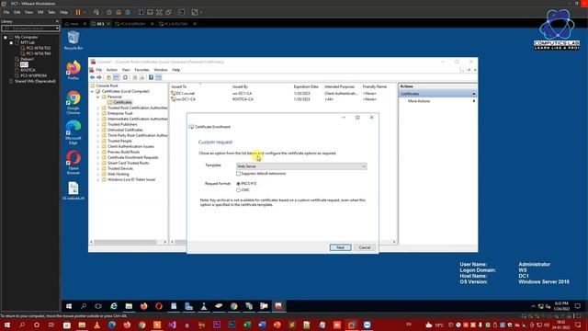Image resolution: width=588 pixels, height=331 pixels.
Task: Select the PKCS #10 request format
Action: 238,184
